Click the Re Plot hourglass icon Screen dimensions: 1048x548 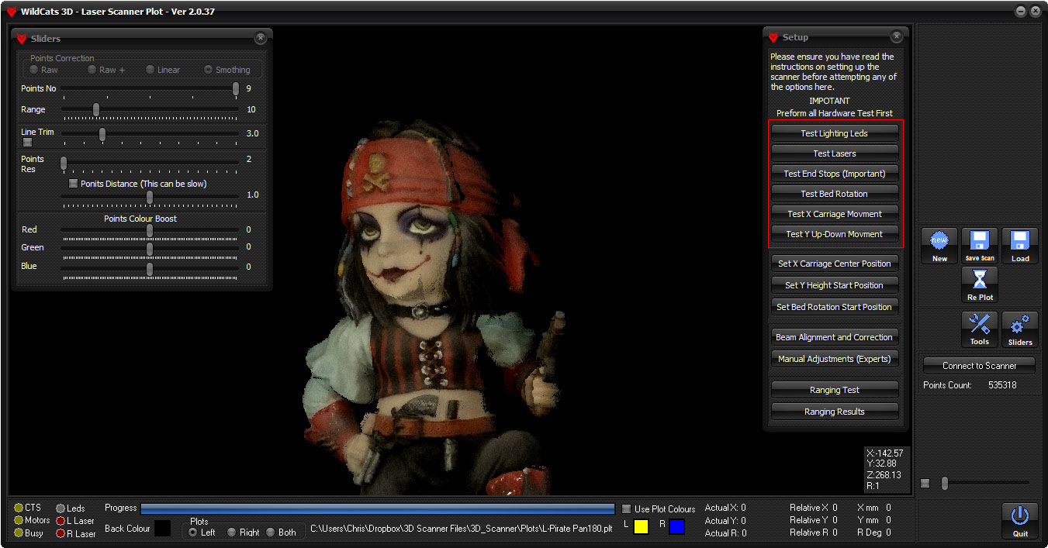point(980,284)
